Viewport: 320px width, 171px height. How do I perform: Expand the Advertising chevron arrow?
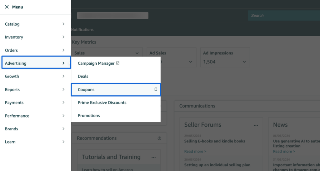[x=63, y=63]
